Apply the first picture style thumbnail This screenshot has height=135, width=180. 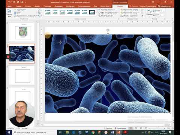(x=48, y=12)
